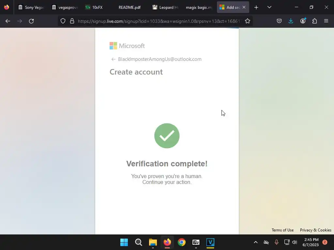Open Windows taskbar search
334x250 pixels.
click(138, 242)
